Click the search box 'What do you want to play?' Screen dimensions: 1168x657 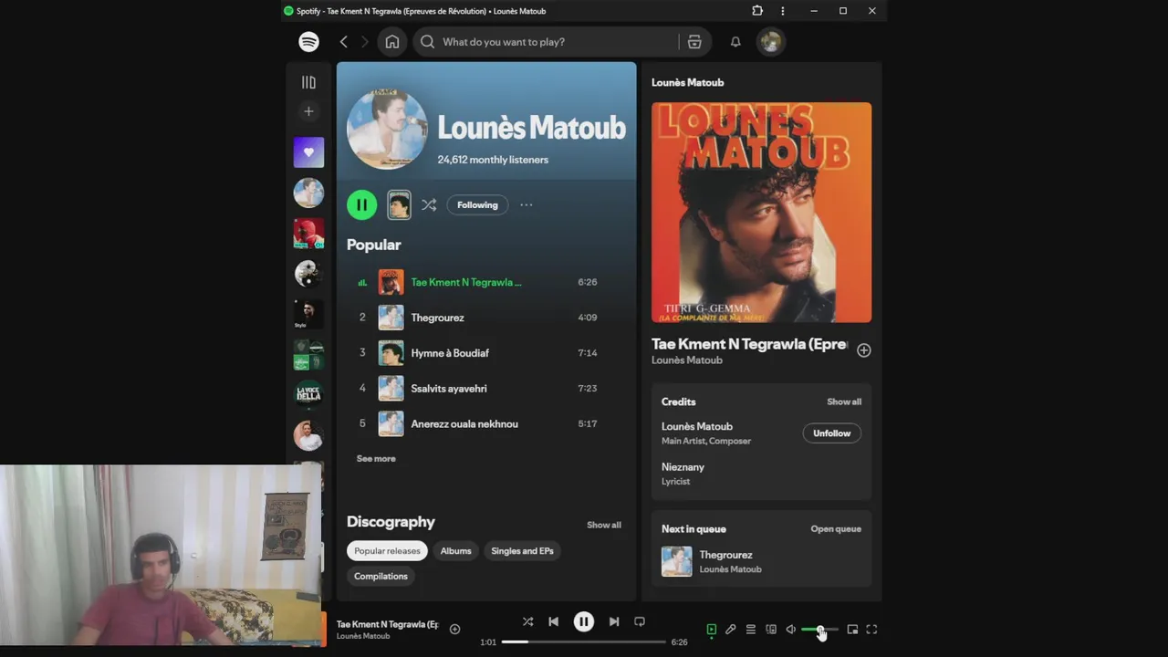545,42
